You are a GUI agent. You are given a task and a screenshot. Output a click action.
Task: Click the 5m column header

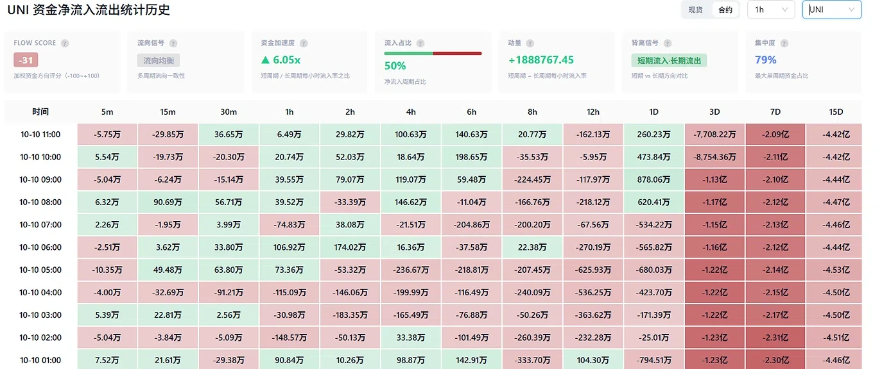[107, 112]
